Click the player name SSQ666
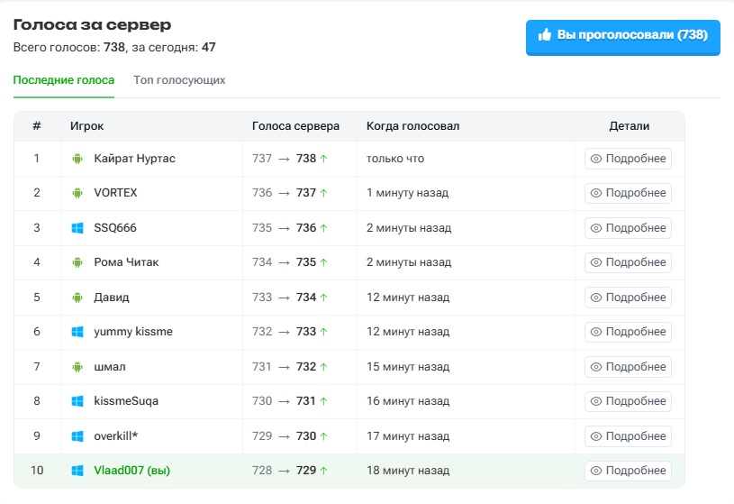The height and width of the screenshot is (504, 734). point(115,228)
